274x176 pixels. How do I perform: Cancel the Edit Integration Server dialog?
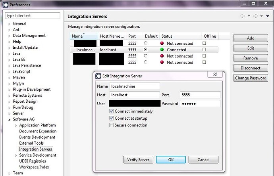point(203,160)
